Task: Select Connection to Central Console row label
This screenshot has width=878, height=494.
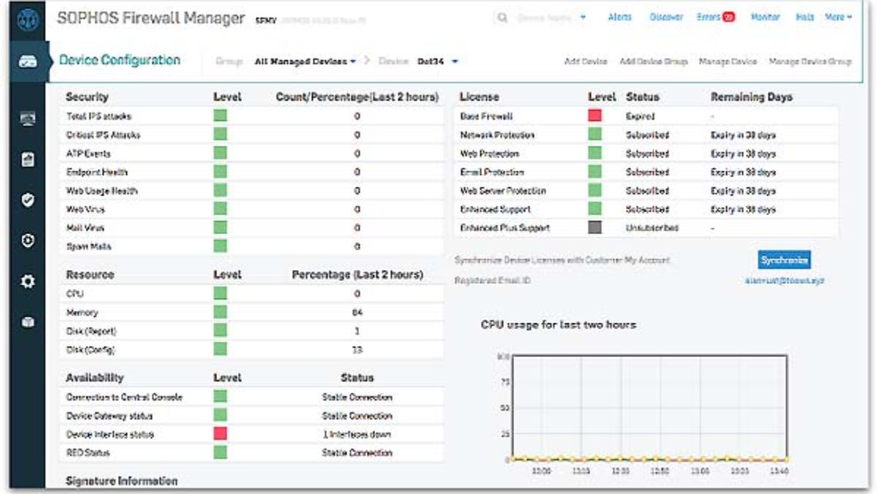Action: click(x=124, y=397)
